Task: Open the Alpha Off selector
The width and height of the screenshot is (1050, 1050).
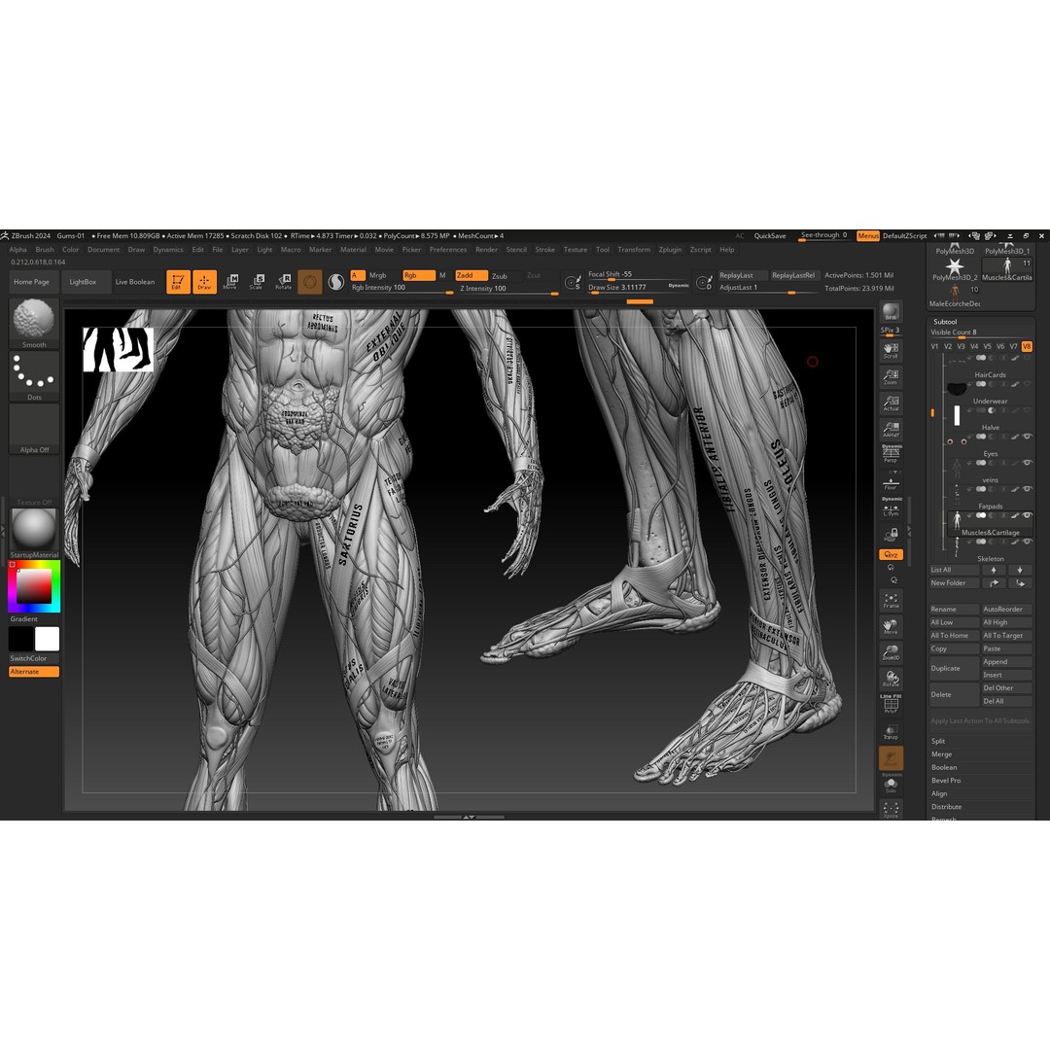Action: tap(34, 429)
